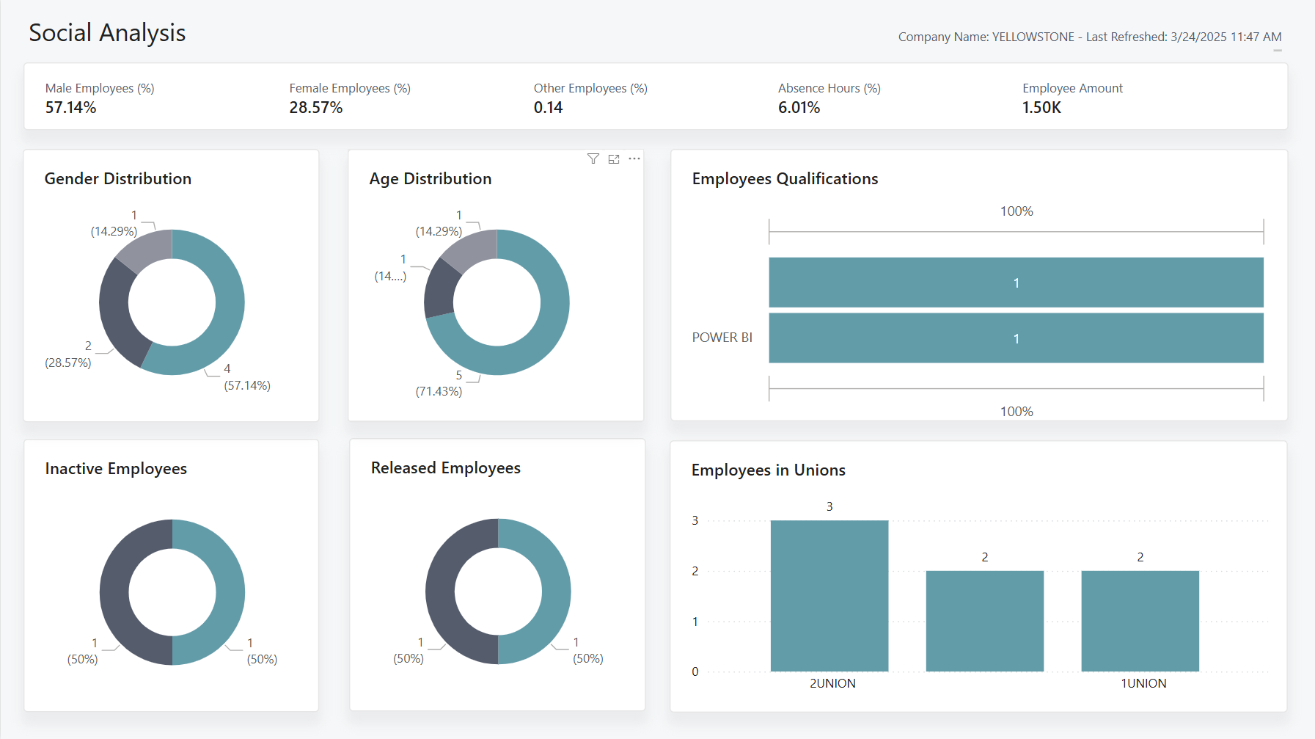Open more options on Age Distribution visual
The height and width of the screenshot is (739, 1315).
coord(634,159)
